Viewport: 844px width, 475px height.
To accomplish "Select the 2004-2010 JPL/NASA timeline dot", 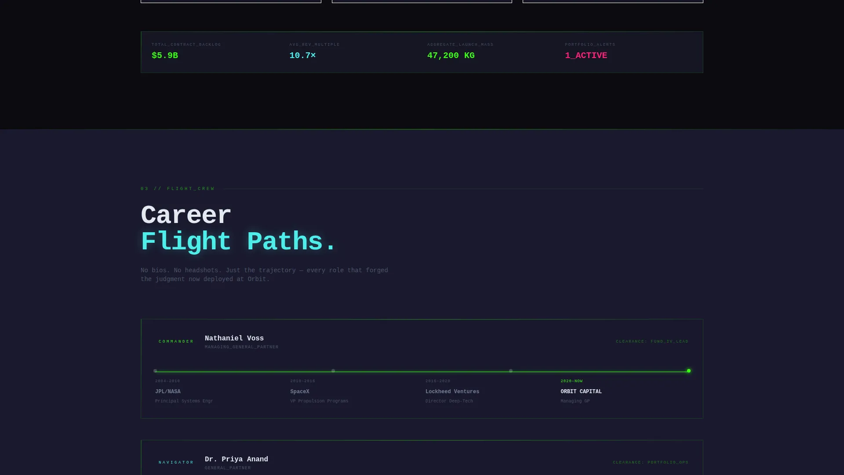I will 155,371.
